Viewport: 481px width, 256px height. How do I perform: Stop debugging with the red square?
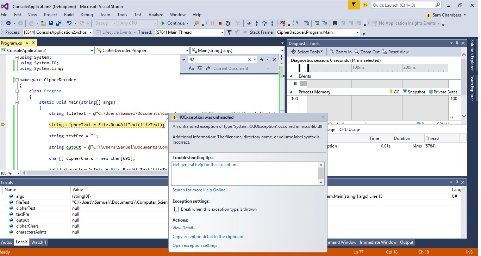pyautogui.click(x=220, y=23)
